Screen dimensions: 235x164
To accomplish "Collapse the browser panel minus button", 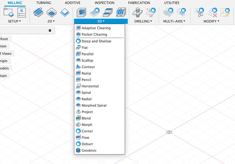I will click(50, 31).
